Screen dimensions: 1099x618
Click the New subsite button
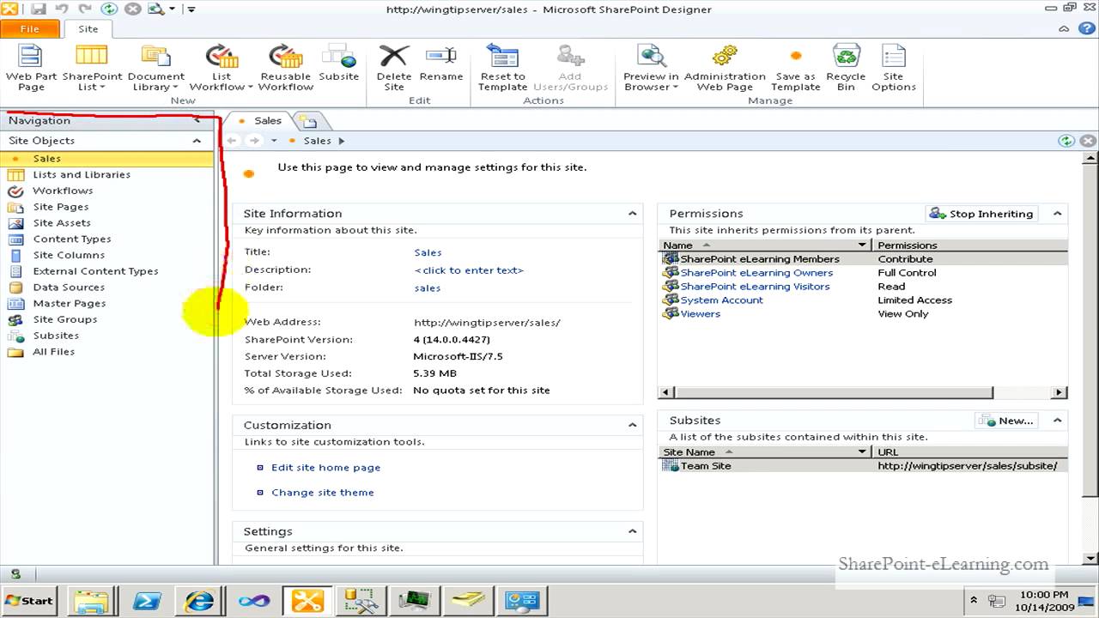pyautogui.click(x=1006, y=421)
